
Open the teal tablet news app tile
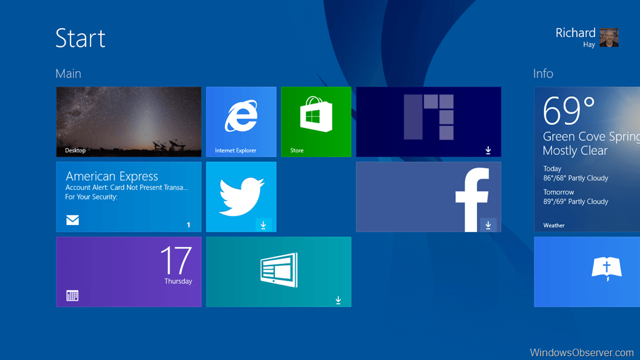click(278, 272)
